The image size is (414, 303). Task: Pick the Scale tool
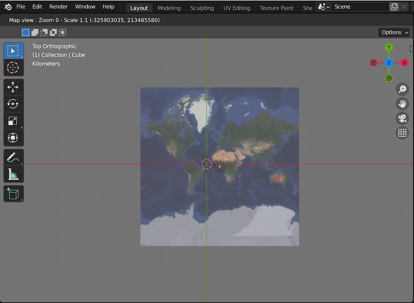click(13, 121)
